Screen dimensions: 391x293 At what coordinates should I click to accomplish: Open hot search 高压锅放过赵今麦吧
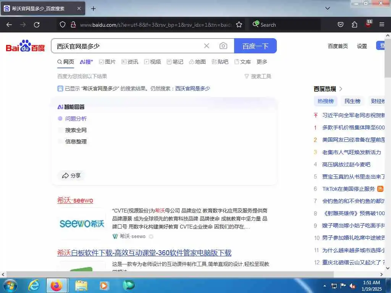click(346, 164)
